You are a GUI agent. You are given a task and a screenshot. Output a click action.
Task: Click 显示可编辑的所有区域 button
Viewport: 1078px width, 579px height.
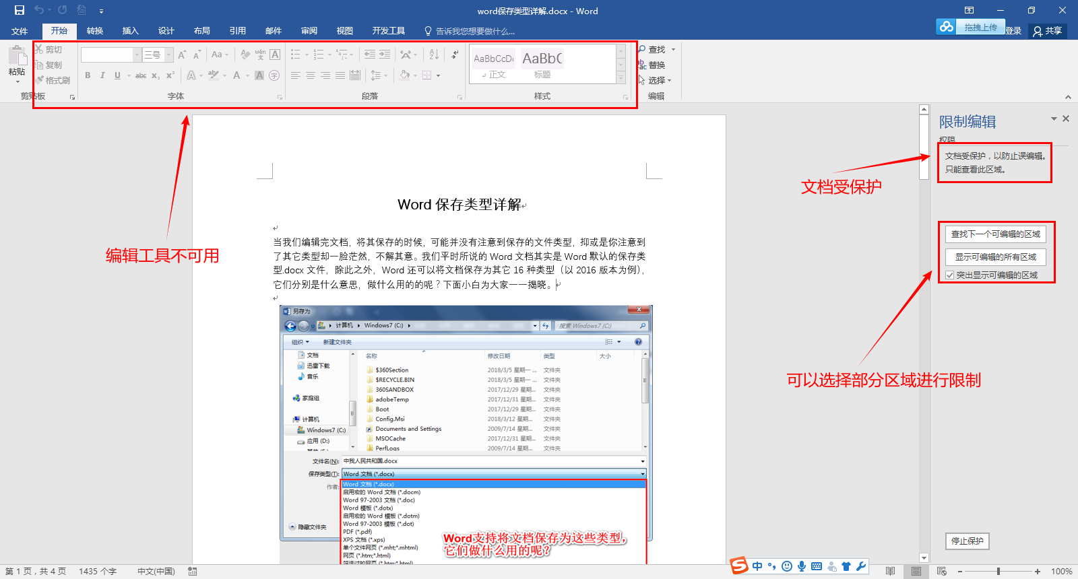(x=995, y=257)
